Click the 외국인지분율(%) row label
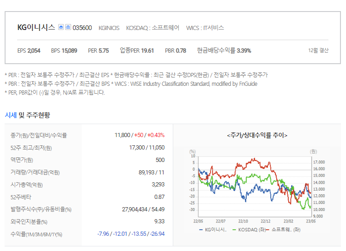This screenshot has width=346, height=251. pyautogui.click(x=29, y=221)
